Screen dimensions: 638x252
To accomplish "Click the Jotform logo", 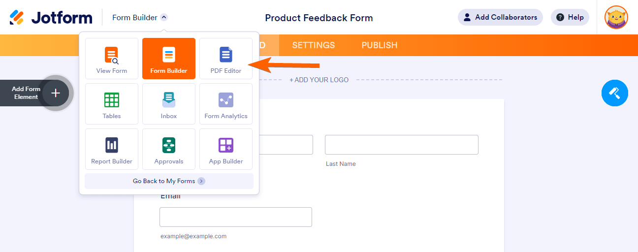I will tap(51, 18).
